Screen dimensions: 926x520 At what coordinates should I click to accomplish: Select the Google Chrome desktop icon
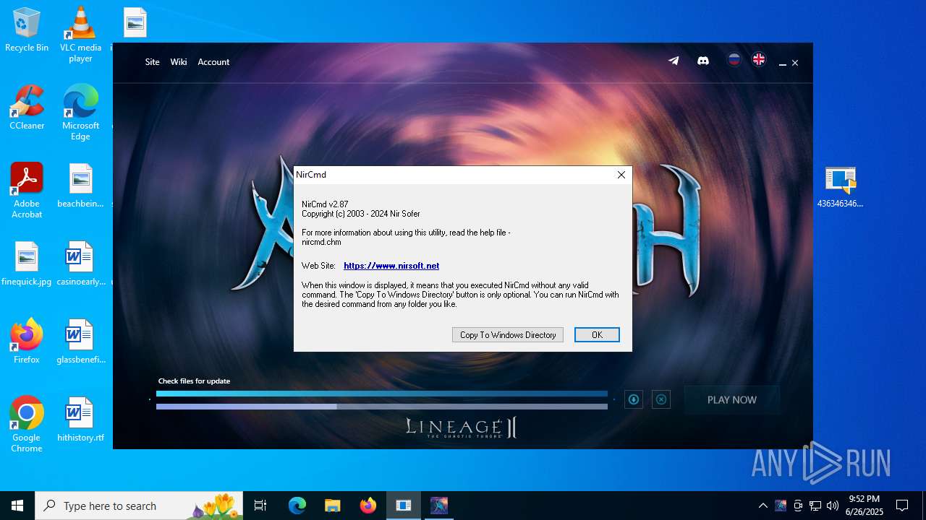(x=27, y=425)
